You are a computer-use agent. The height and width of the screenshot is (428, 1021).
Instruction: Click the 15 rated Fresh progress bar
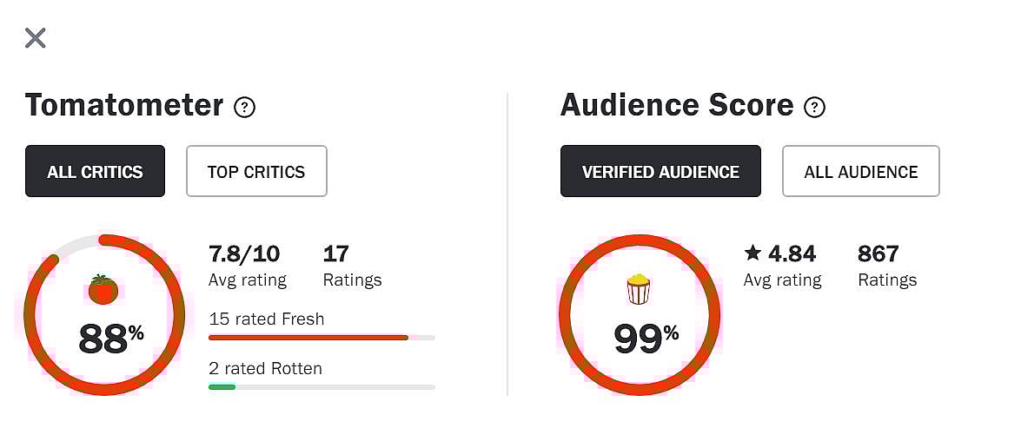click(x=322, y=337)
